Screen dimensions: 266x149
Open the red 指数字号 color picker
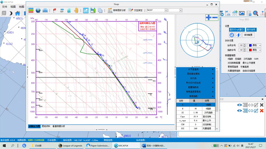pyautogui.click(x=255, y=50)
